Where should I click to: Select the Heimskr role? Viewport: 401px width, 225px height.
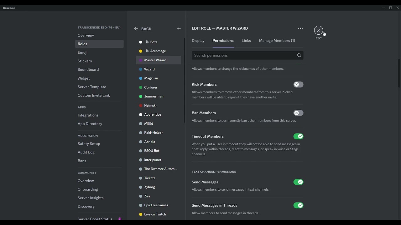(x=159, y=105)
